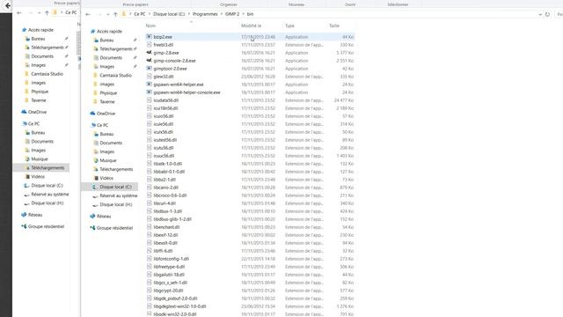Go back using front window's back arrow

[x=88, y=14]
